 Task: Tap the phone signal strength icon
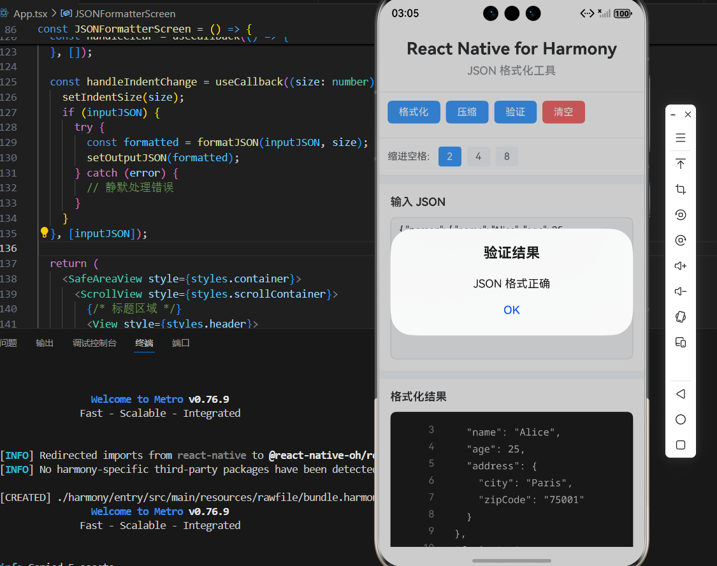pyautogui.click(x=604, y=13)
